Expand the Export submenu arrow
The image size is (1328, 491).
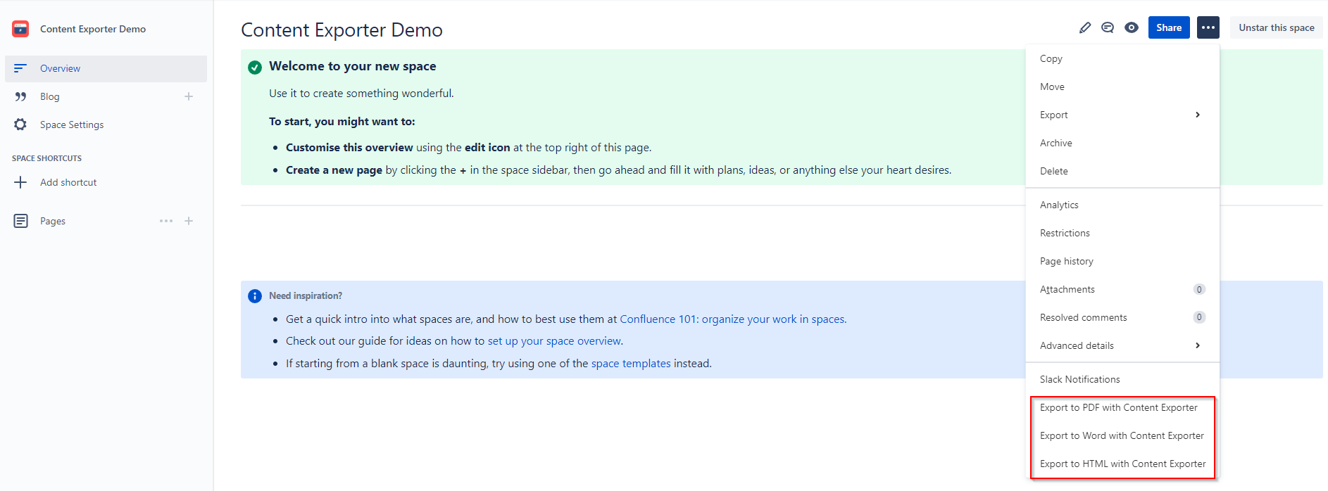[x=1198, y=115]
